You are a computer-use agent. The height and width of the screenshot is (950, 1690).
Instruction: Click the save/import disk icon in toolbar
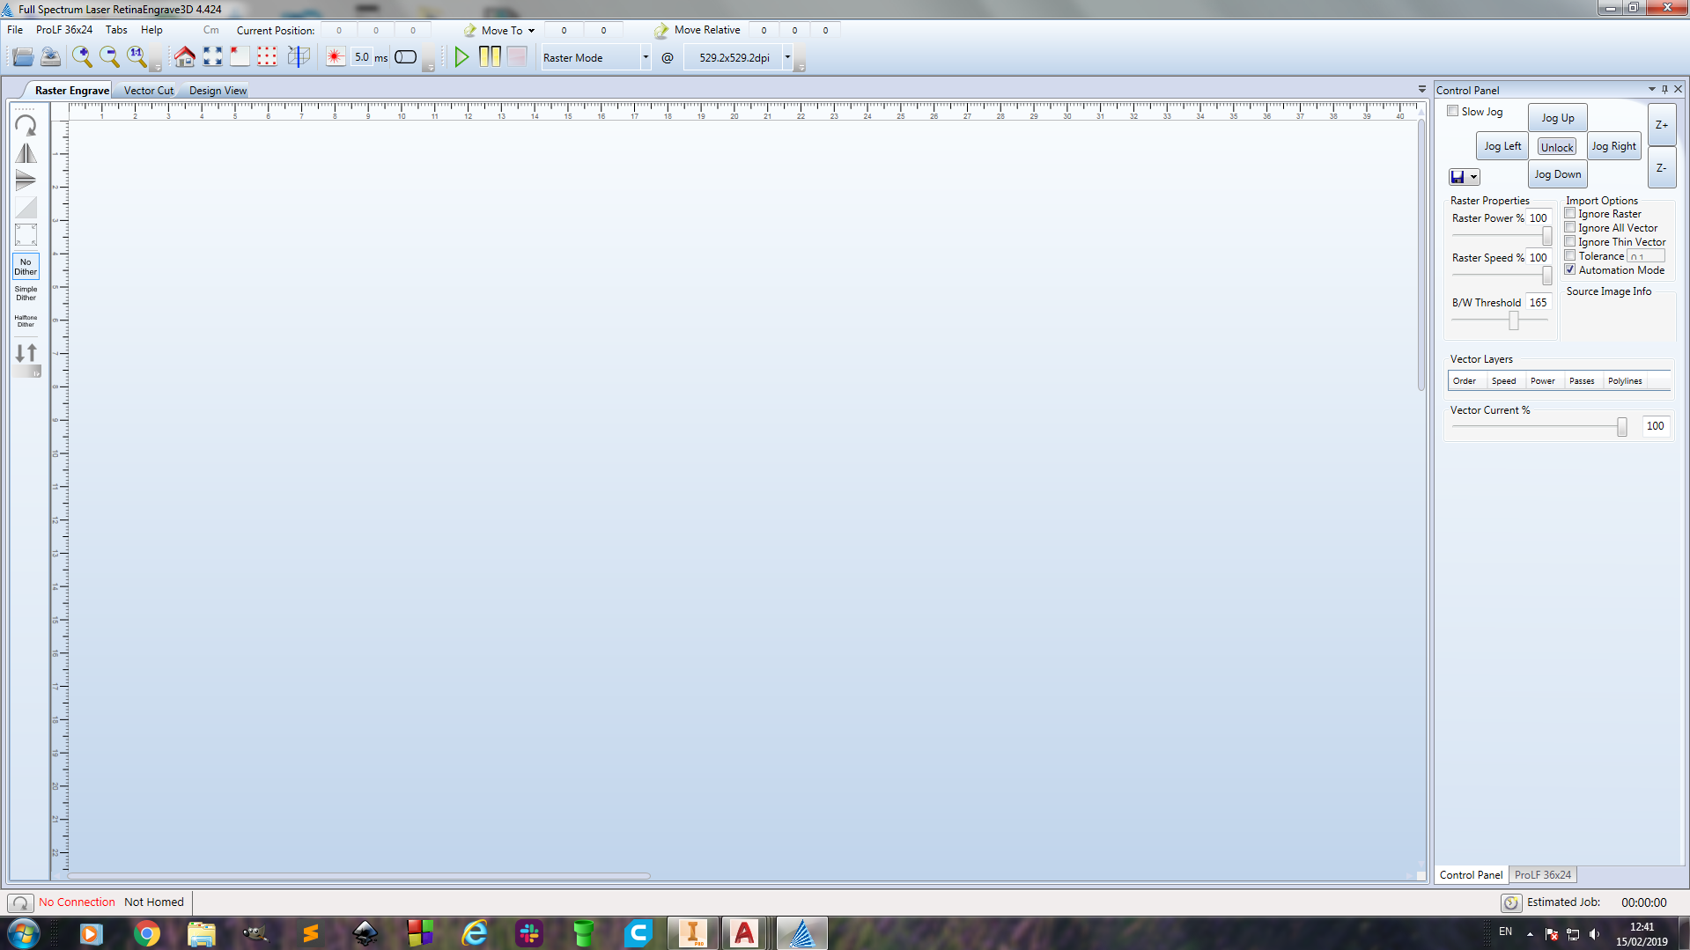coord(51,57)
